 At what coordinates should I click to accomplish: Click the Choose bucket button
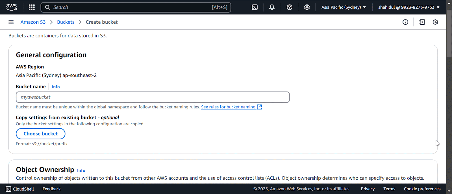(41, 134)
